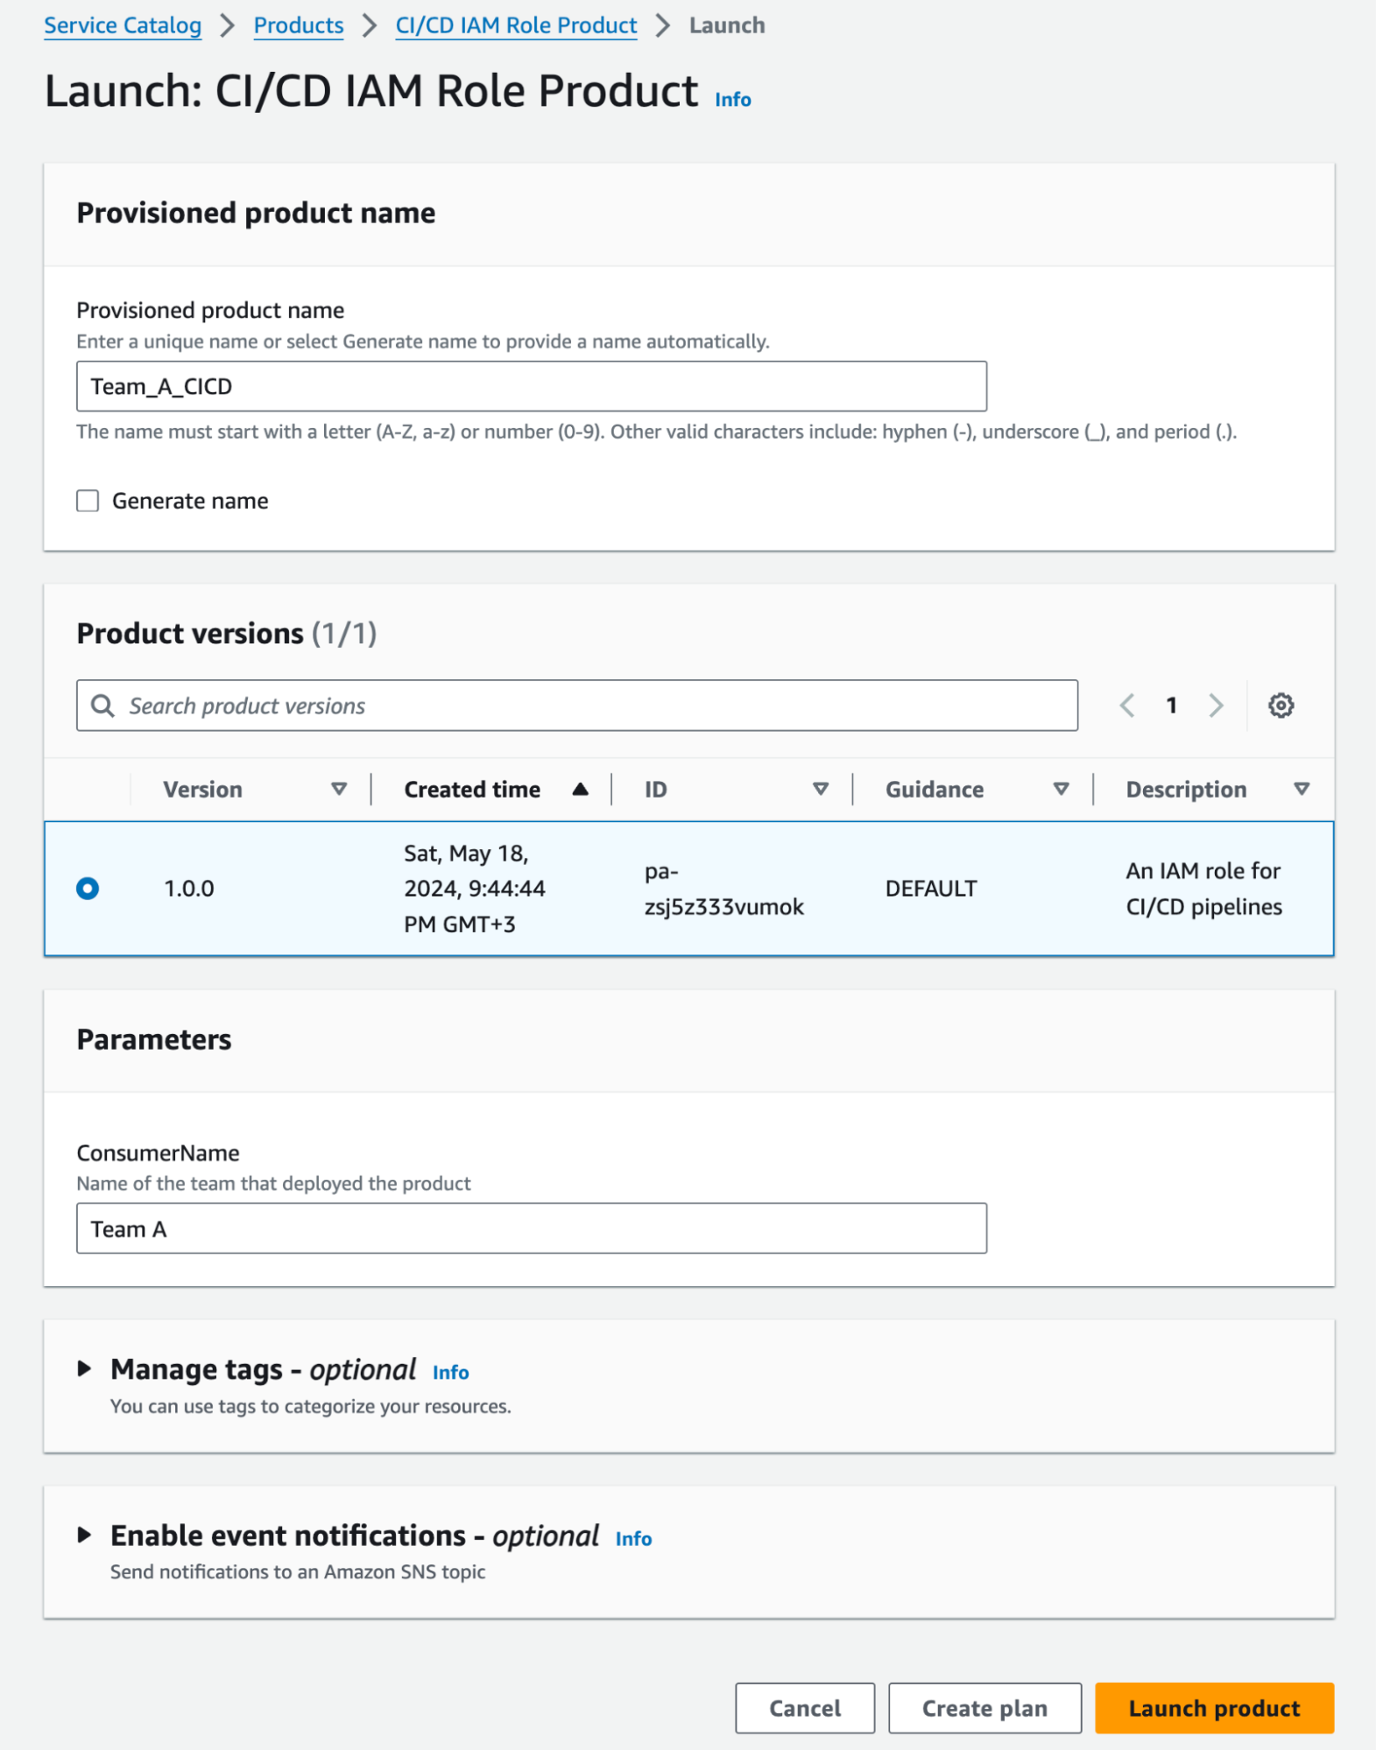The image size is (1376, 1750).
Task: Enable the Generate name checkbox
Action: pyautogui.click(x=88, y=501)
